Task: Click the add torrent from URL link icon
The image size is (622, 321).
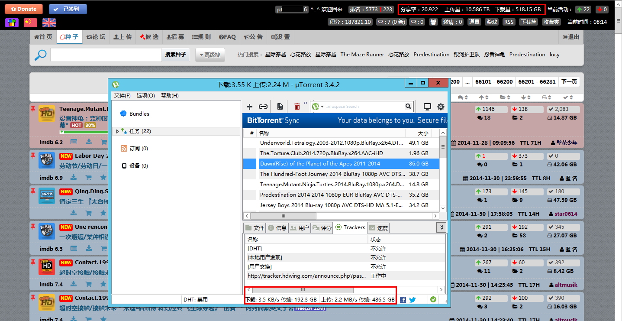Action: point(263,107)
